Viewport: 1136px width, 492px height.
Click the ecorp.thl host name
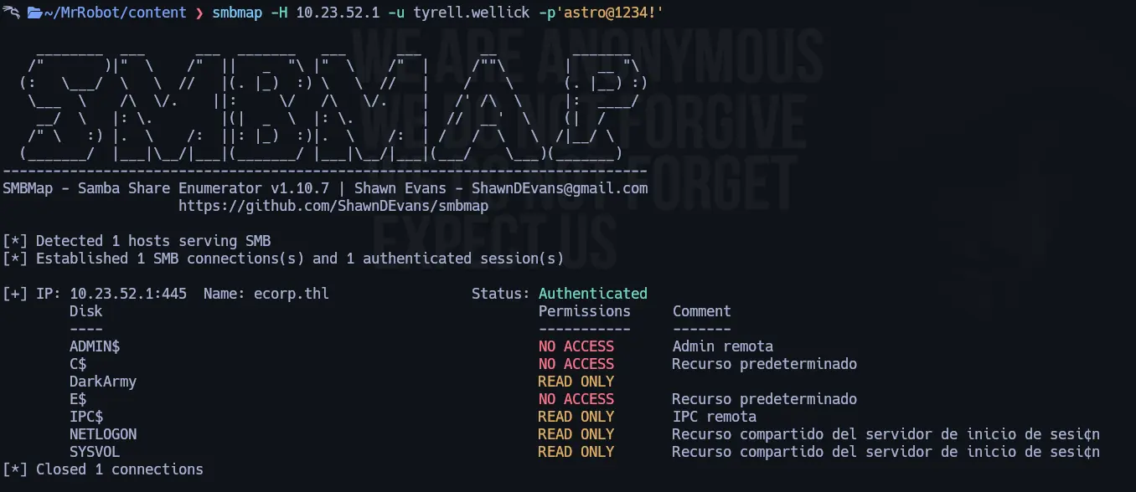(x=291, y=294)
